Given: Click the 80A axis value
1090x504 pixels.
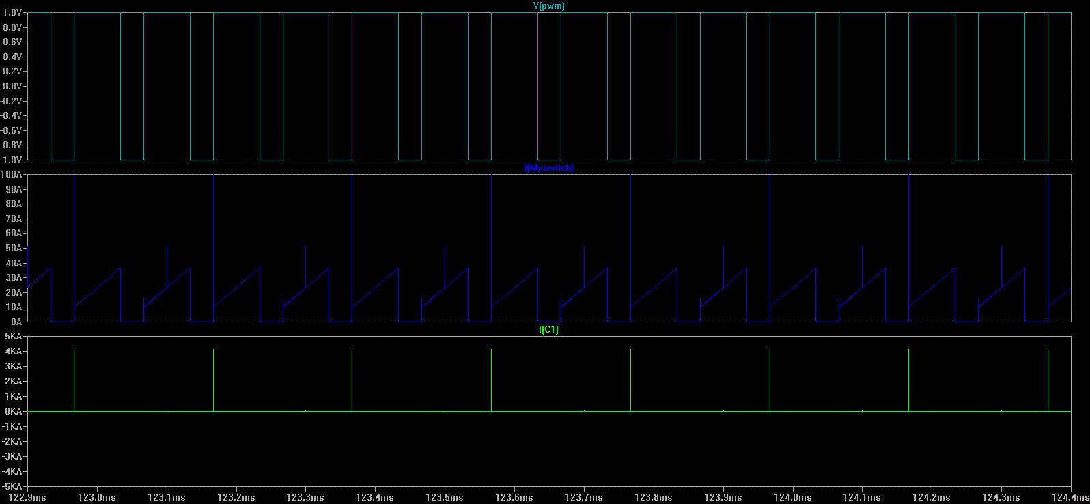Looking at the screenshot, I should click(13, 204).
